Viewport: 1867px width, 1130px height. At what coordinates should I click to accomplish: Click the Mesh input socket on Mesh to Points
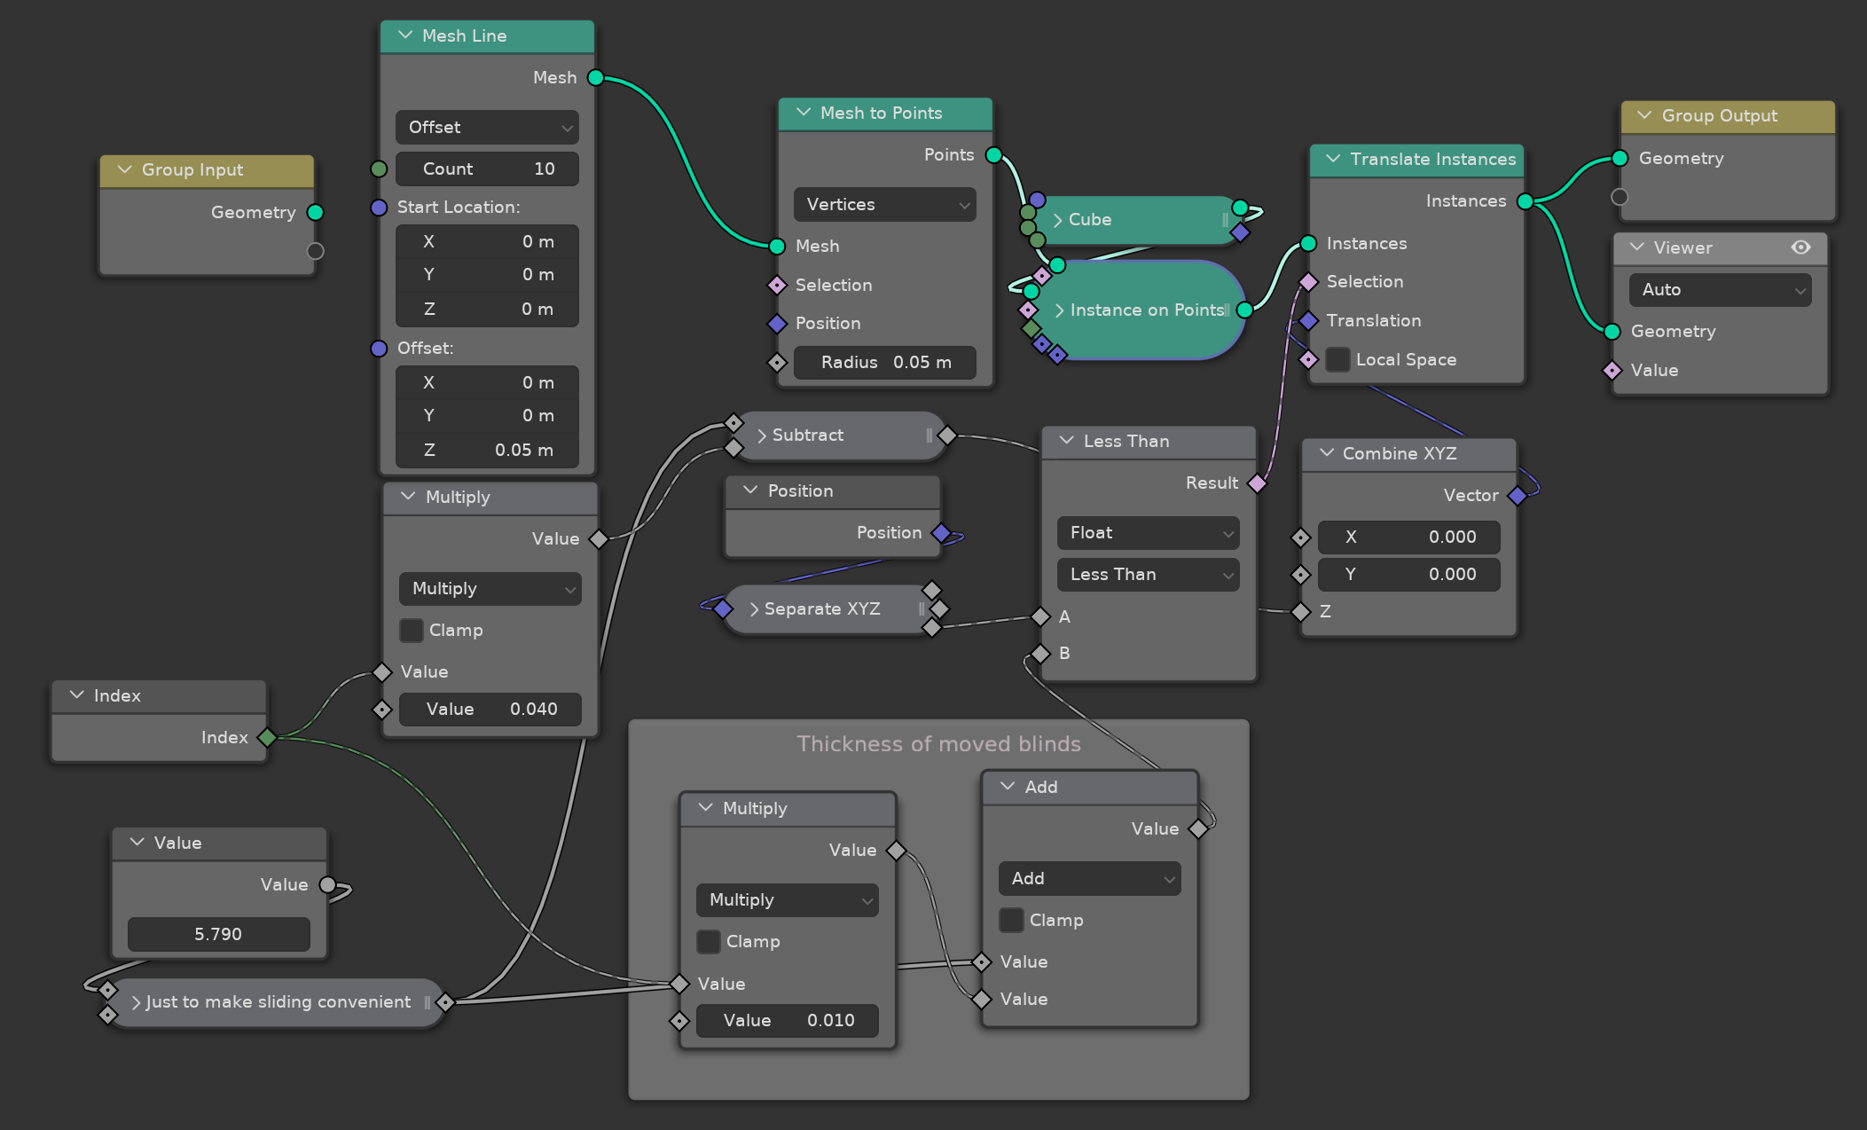[x=777, y=247]
